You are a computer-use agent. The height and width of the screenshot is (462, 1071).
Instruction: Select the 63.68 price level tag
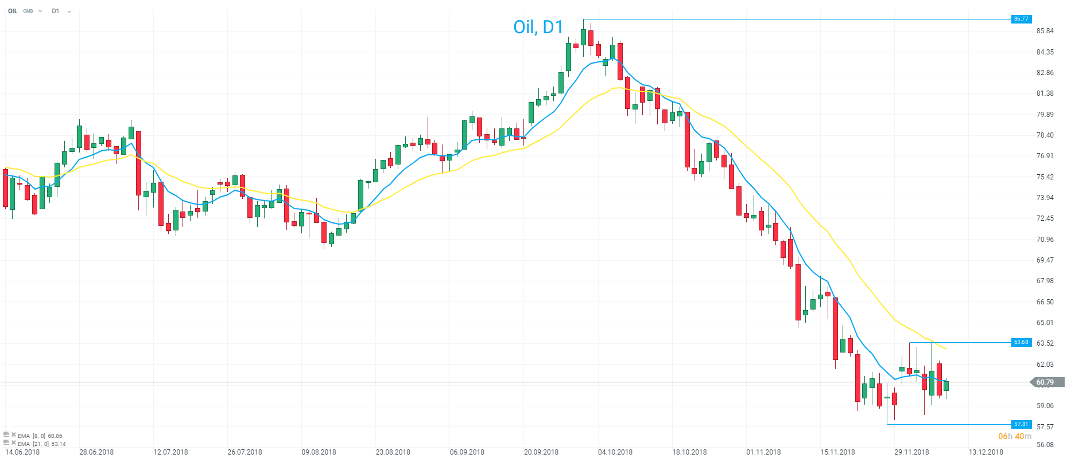(1021, 342)
